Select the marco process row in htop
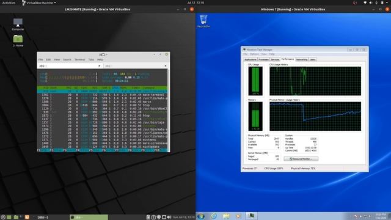The image size is (391, 220). [102, 102]
